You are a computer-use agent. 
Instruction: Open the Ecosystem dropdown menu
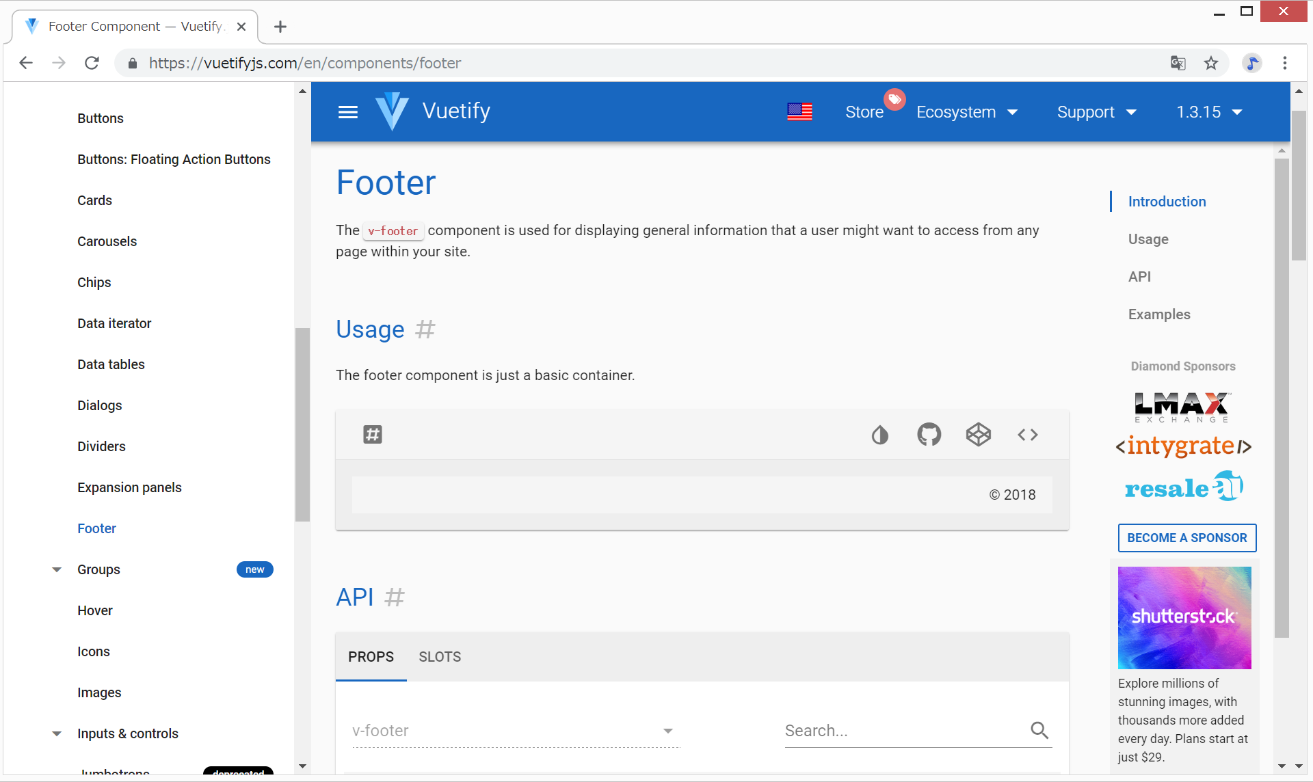(967, 112)
